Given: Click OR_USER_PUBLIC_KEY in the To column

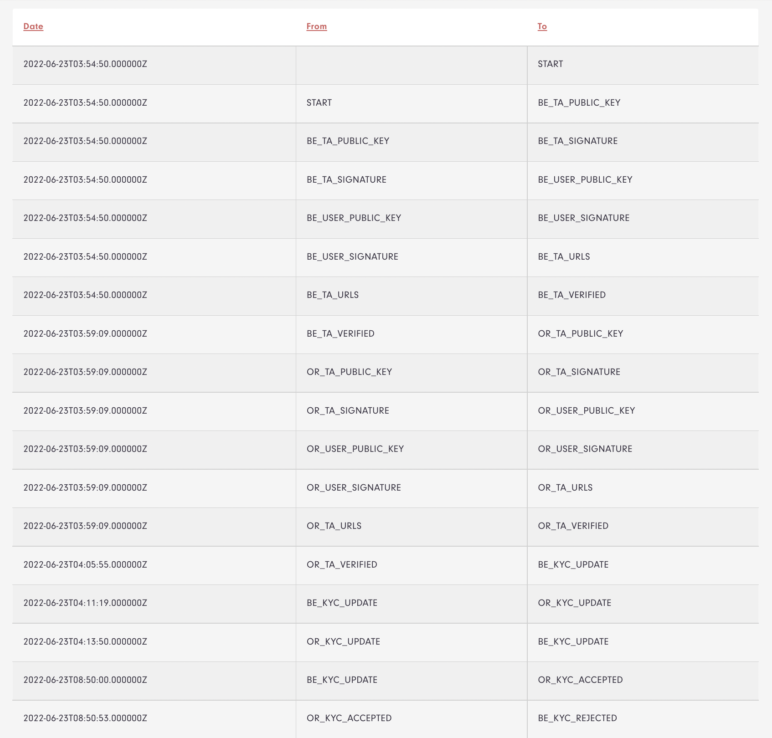Looking at the screenshot, I should pyautogui.click(x=587, y=410).
